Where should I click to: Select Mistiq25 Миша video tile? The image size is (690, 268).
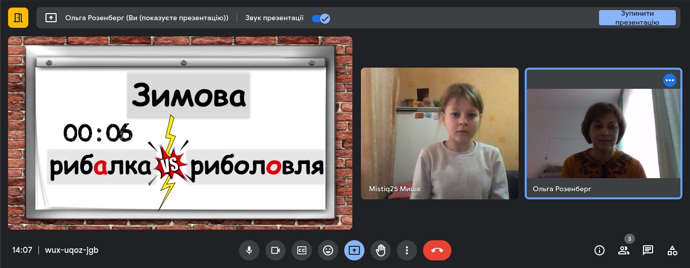coord(439,133)
